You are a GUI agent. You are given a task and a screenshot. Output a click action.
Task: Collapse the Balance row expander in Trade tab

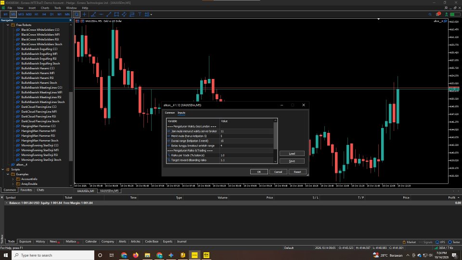pyautogui.click(x=6, y=203)
